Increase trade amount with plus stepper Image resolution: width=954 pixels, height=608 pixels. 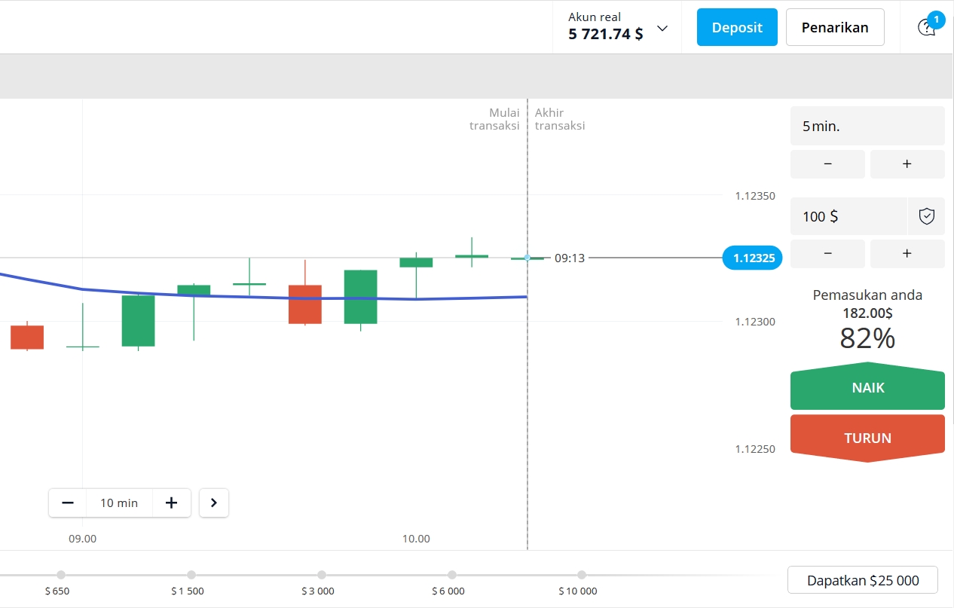[907, 254]
